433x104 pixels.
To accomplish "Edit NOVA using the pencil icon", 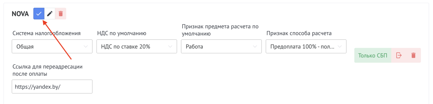I will pos(50,14).
